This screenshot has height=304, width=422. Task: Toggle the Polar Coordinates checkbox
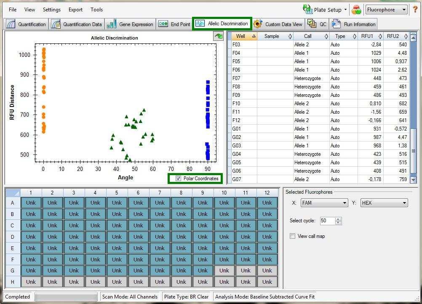click(178, 179)
